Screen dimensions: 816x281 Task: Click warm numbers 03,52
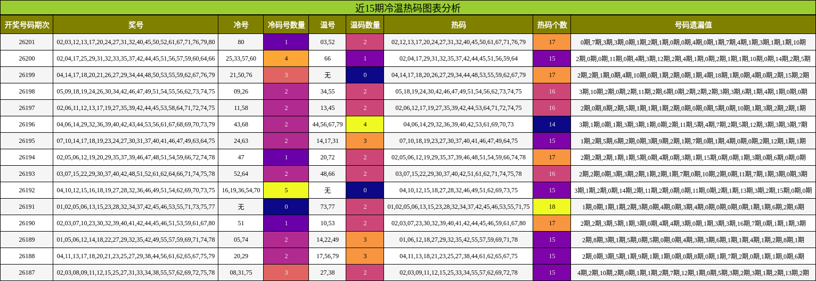point(328,42)
